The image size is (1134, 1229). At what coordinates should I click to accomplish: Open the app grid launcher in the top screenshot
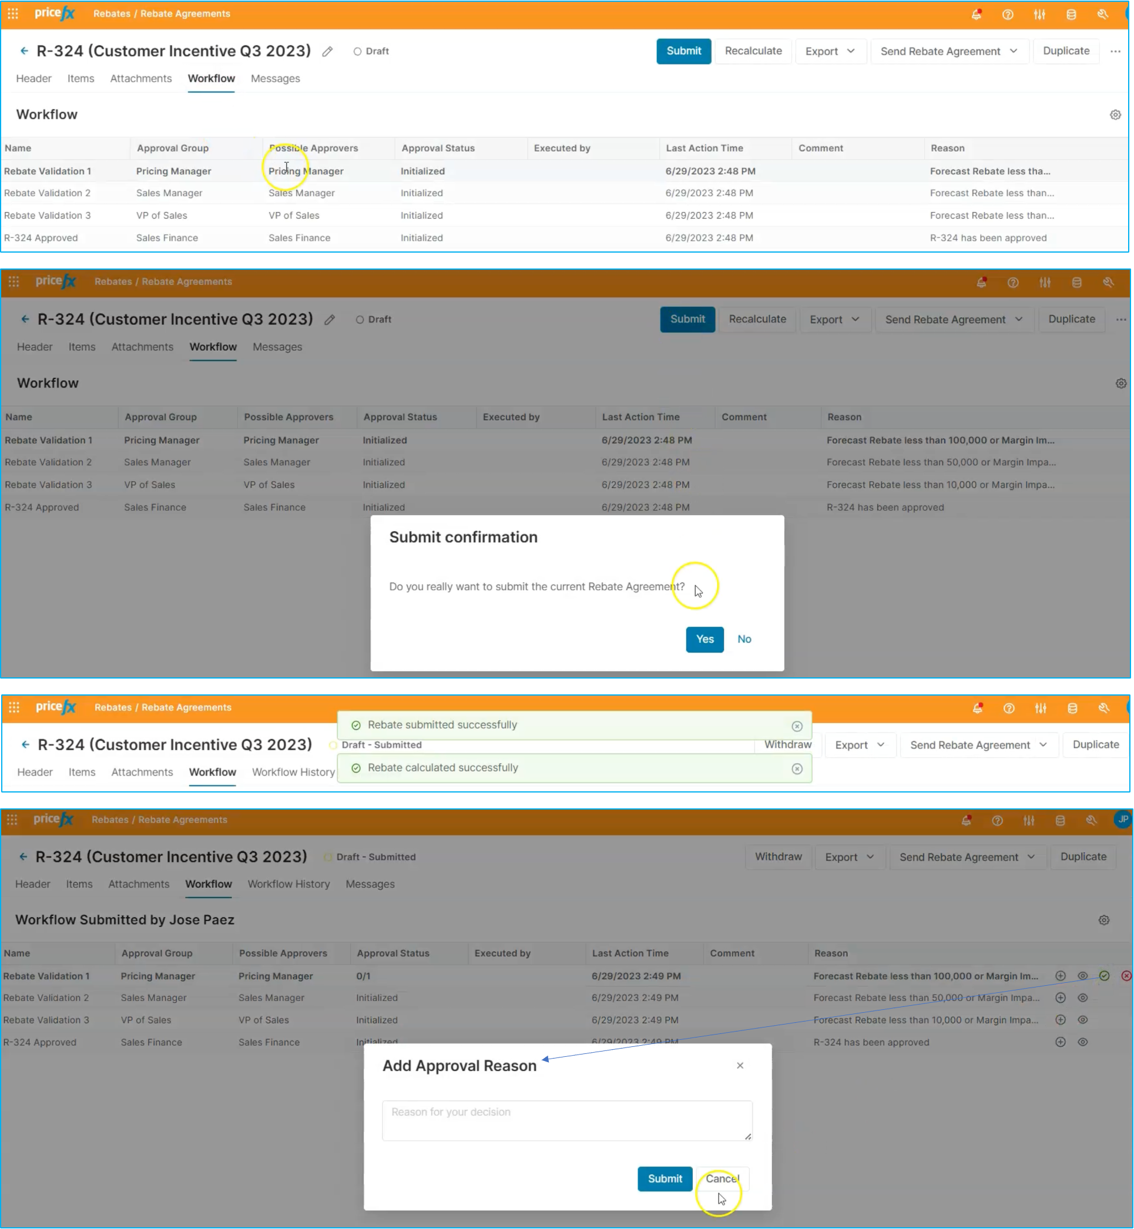(x=13, y=13)
